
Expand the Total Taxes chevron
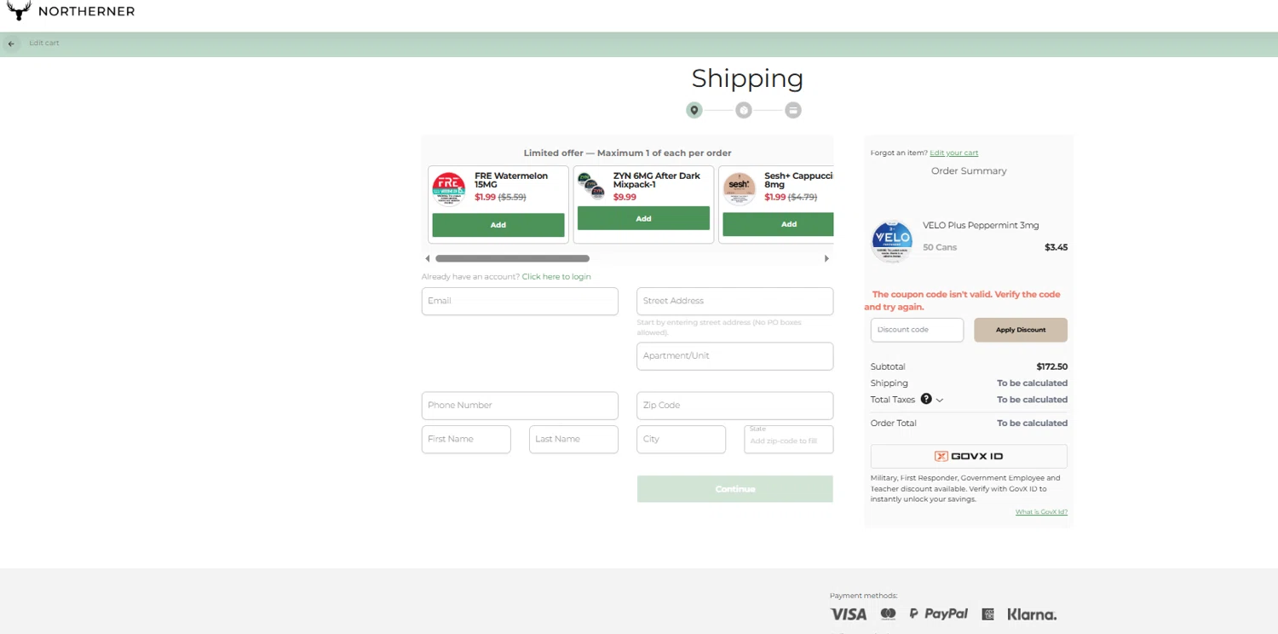pos(940,400)
